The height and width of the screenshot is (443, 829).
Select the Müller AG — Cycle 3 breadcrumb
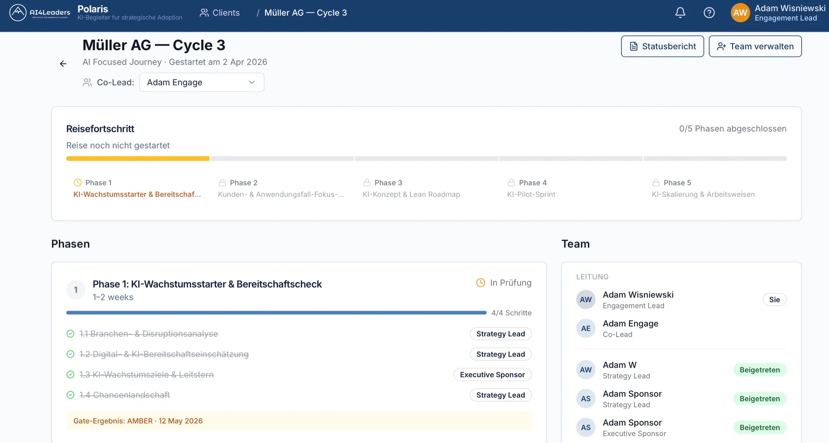point(305,13)
